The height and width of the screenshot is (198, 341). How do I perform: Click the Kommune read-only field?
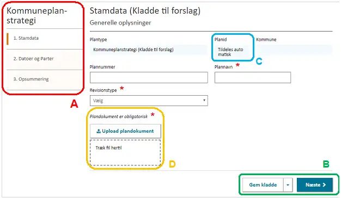tap(294, 50)
